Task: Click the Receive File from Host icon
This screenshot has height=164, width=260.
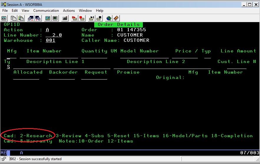Action: point(38,18)
